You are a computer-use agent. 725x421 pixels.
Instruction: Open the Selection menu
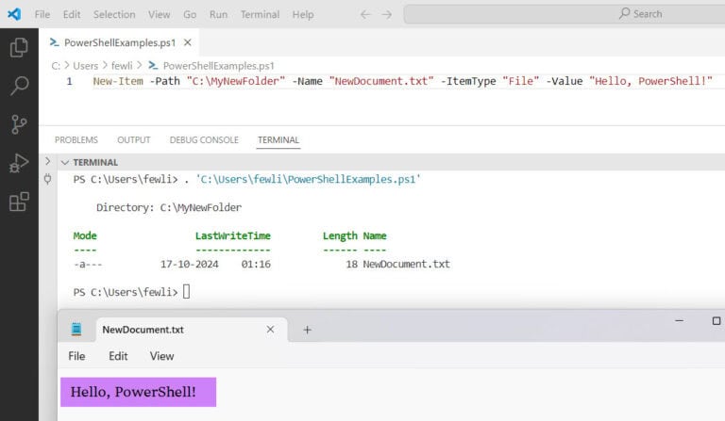[x=114, y=15]
